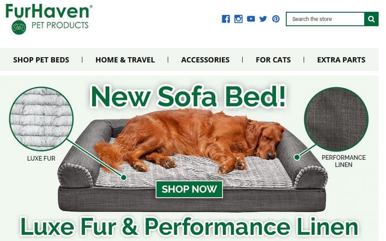Click the Shop Now button

pos(190,189)
